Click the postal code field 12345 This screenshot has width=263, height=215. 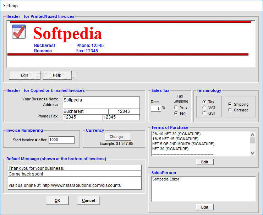click(128, 111)
